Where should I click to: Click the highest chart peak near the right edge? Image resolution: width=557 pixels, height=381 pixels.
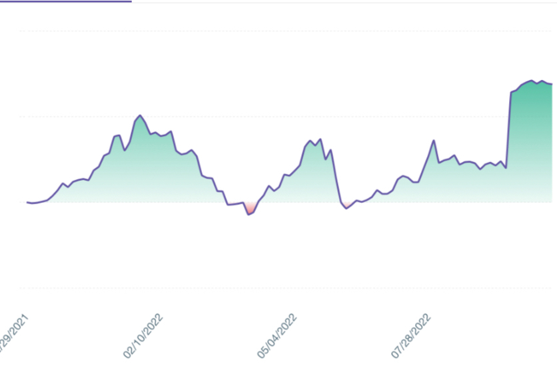point(532,81)
